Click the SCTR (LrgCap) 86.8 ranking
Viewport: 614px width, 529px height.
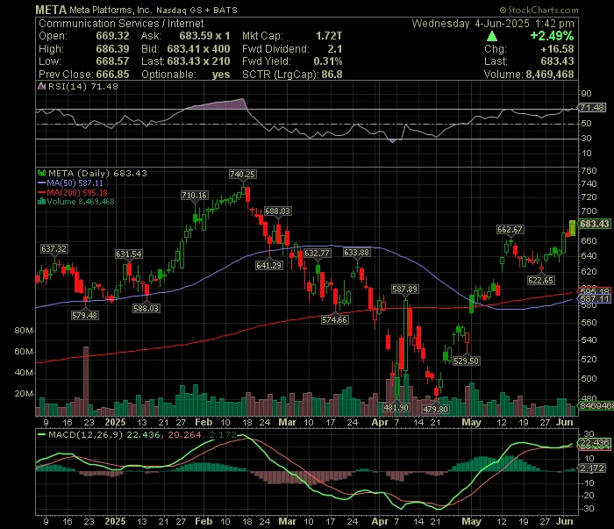[292, 75]
